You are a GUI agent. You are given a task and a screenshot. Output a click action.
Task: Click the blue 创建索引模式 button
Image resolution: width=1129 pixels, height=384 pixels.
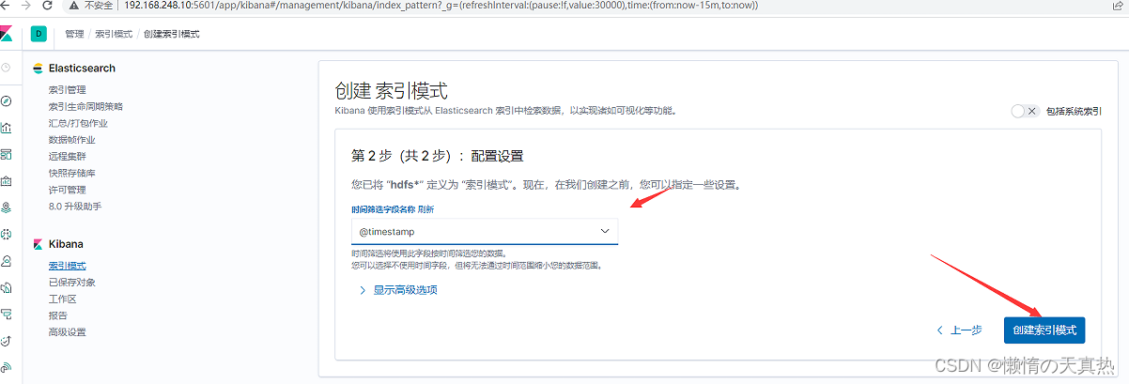coord(1044,330)
